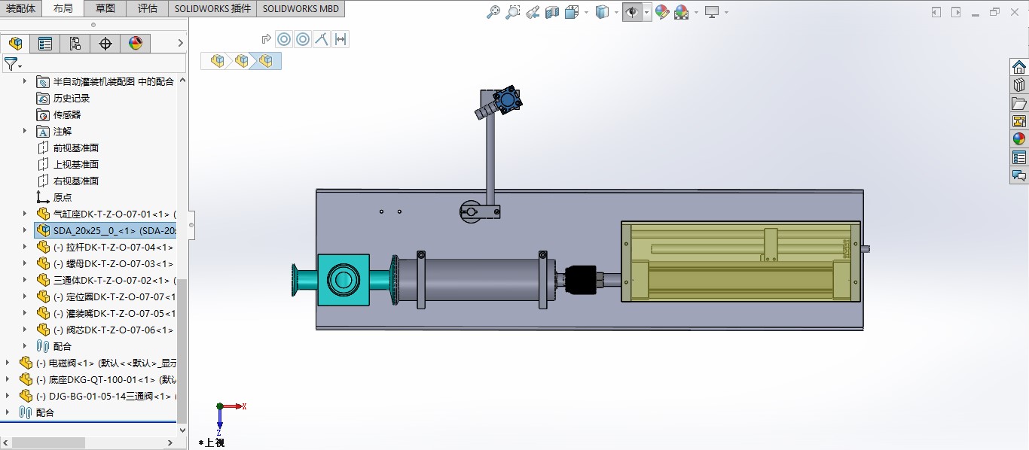
Task: Open the PropertyManager tab
Action: coord(45,44)
